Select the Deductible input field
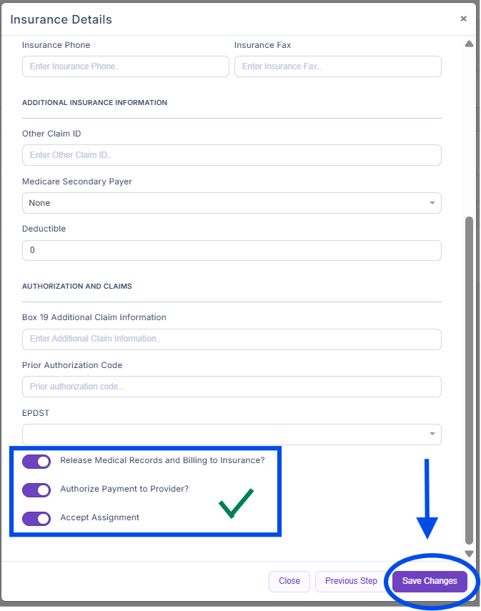 231,251
